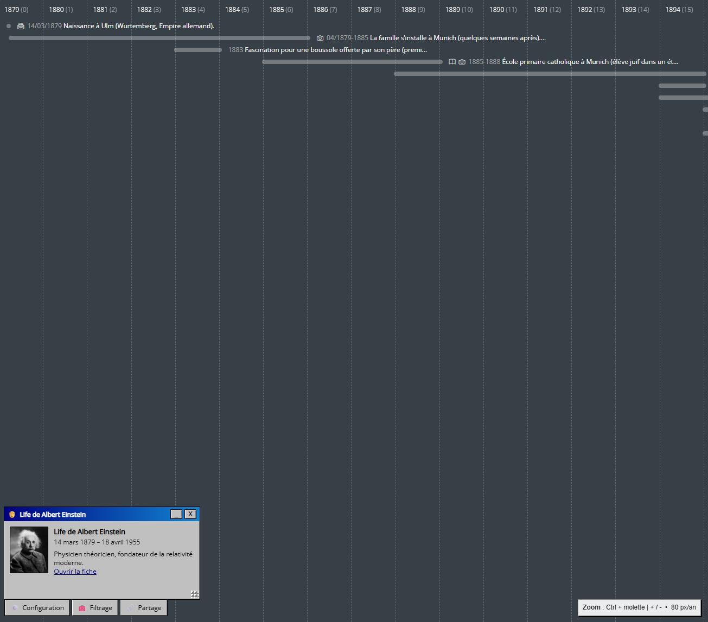This screenshot has width=708, height=622.
Task: Click the camera icon beside the 04/1879-1885 event
Action: (x=320, y=37)
